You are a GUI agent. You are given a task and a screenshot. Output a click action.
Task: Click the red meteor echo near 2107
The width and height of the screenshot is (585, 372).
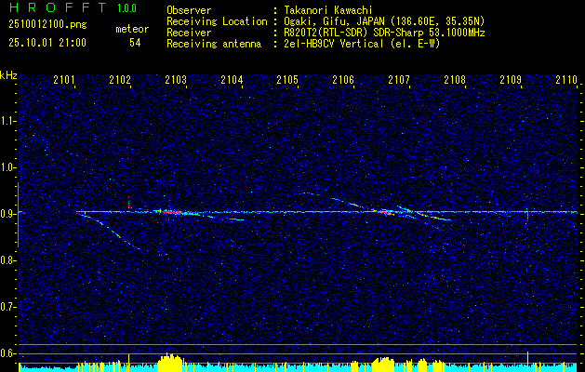384,212
